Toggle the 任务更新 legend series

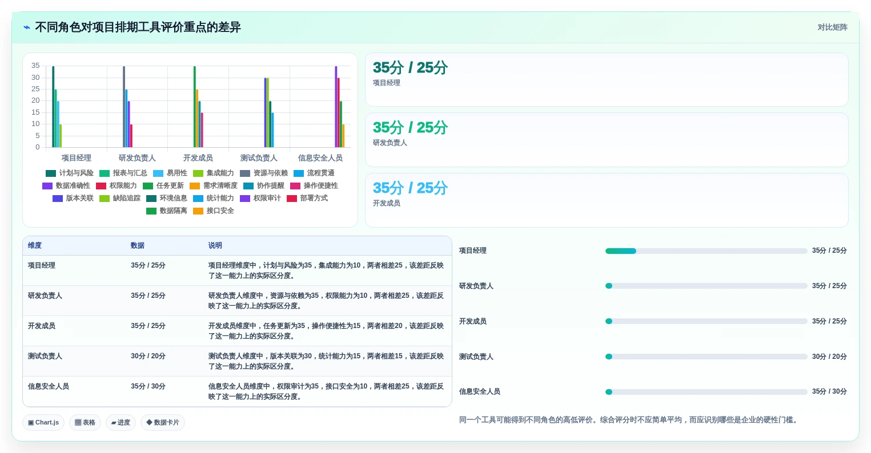coord(163,186)
